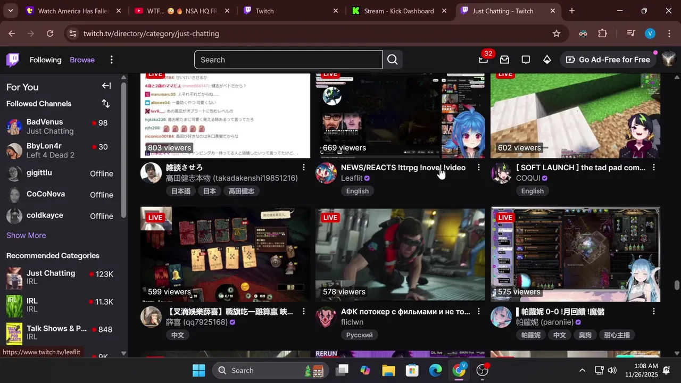
Task: Click the page vertical scrollbar thumb
Action: tap(677, 285)
